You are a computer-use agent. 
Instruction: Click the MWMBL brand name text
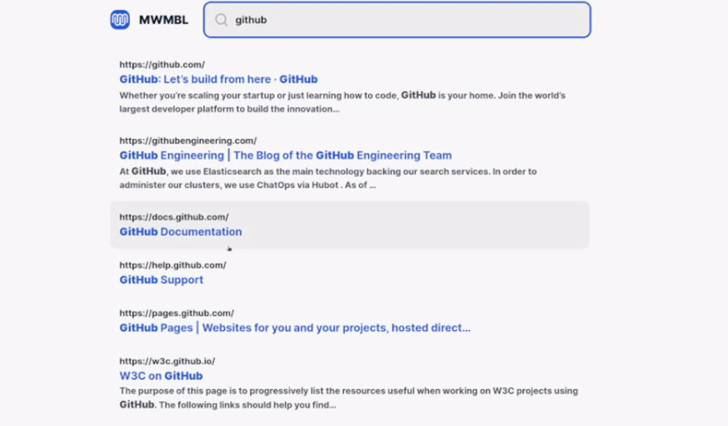click(x=163, y=20)
